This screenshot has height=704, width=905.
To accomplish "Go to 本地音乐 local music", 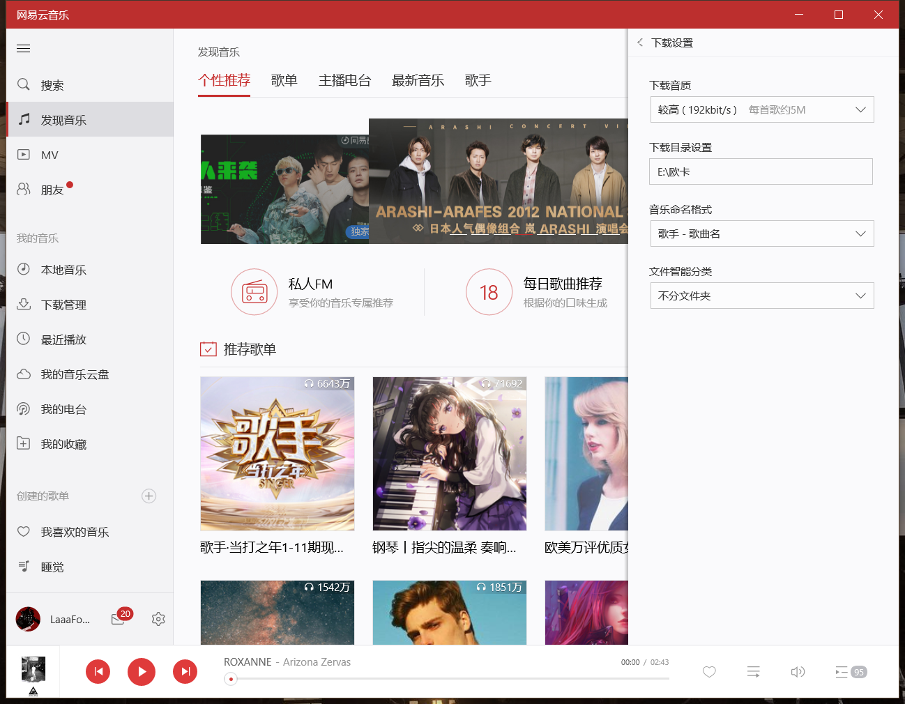I will pyautogui.click(x=90, y=270).
